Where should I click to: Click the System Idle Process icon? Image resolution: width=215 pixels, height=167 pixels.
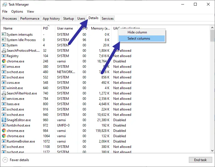point(4,40)
